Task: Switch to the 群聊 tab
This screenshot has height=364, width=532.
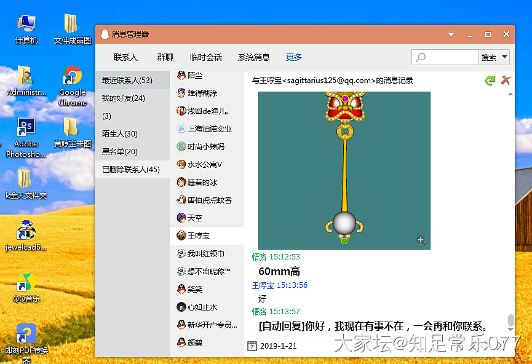Action: (165, 57)
